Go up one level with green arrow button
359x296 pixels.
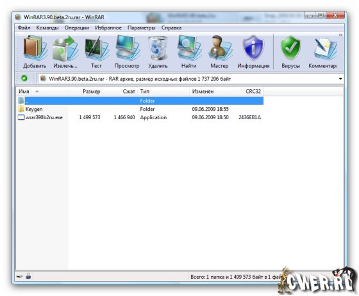24,78
